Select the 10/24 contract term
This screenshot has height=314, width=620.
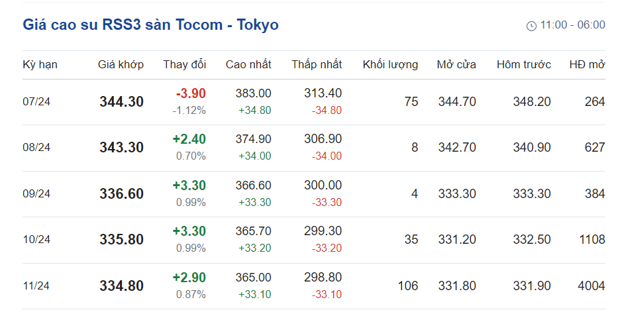pos(36,239)
